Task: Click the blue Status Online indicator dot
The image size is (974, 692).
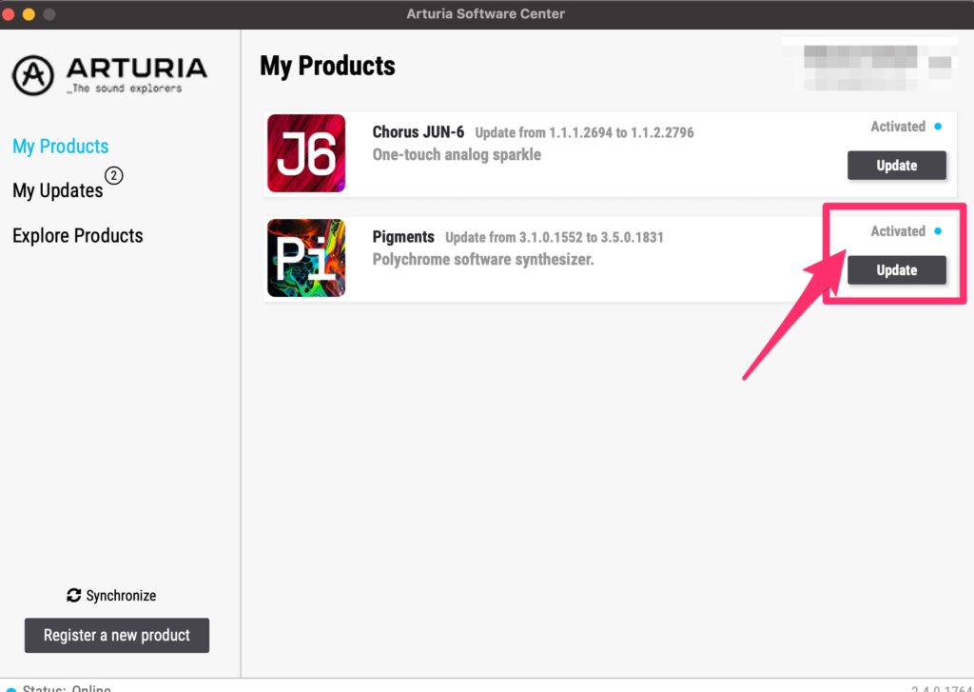Action: [x=10, y=688]
